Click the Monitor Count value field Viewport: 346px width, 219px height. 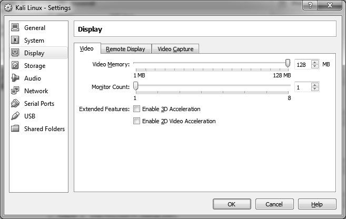pos(302,87)
